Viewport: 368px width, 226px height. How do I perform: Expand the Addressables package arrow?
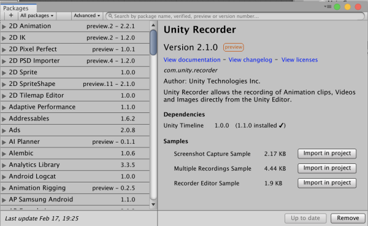point(4,119)
